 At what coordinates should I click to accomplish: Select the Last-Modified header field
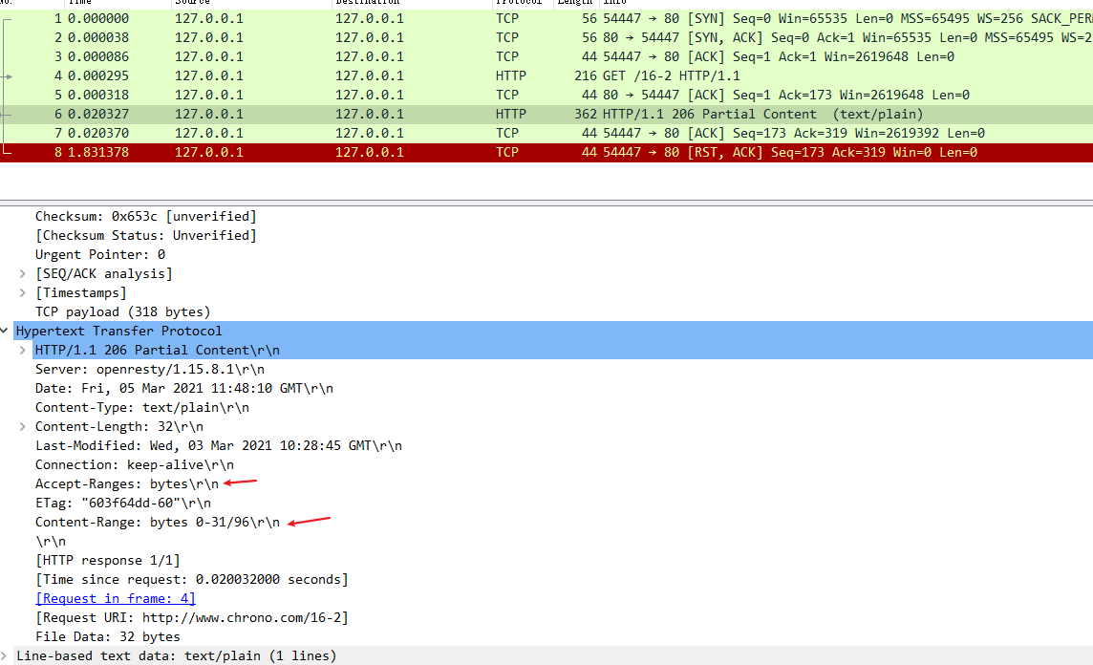(218, 446)
